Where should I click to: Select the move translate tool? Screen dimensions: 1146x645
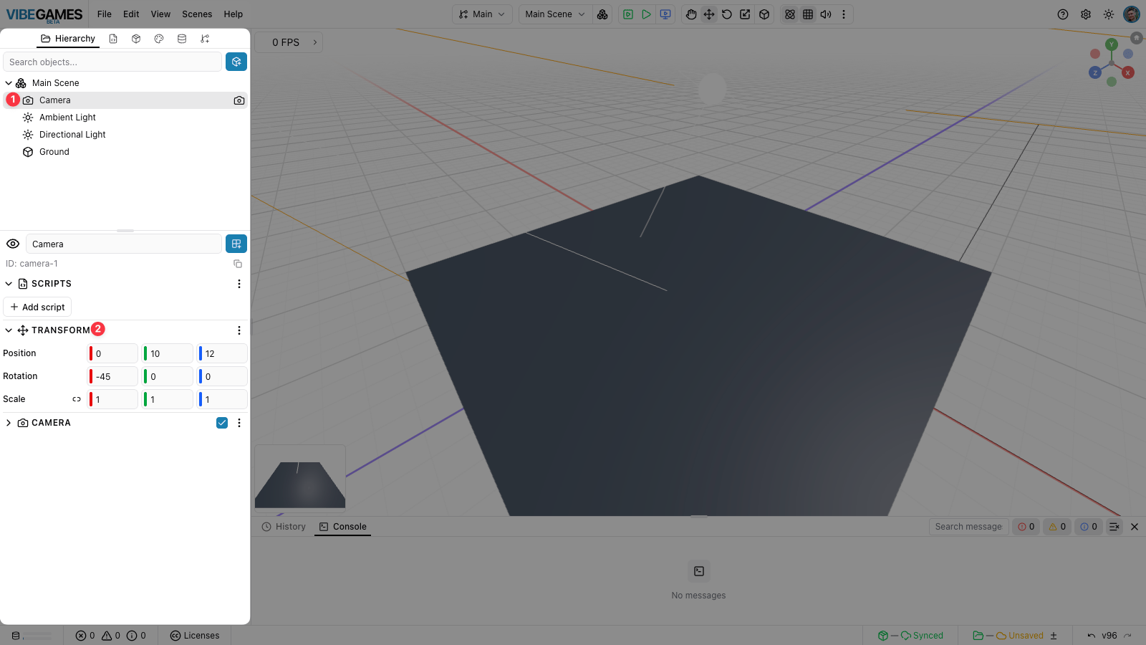[709, 14]
